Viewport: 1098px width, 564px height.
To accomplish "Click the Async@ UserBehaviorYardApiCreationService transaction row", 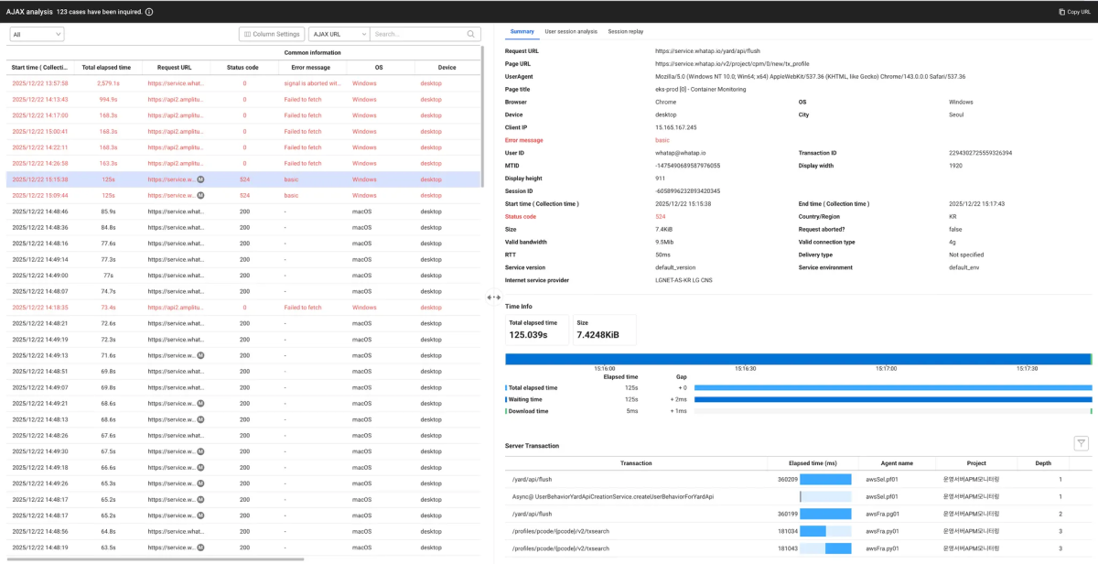I will pos(798,496).
